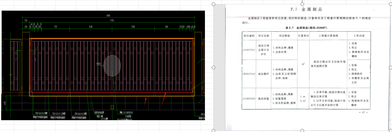The image size is (392, 132).
Task: Click the item code "010607002" cell
Action: (x=249, y=74)
